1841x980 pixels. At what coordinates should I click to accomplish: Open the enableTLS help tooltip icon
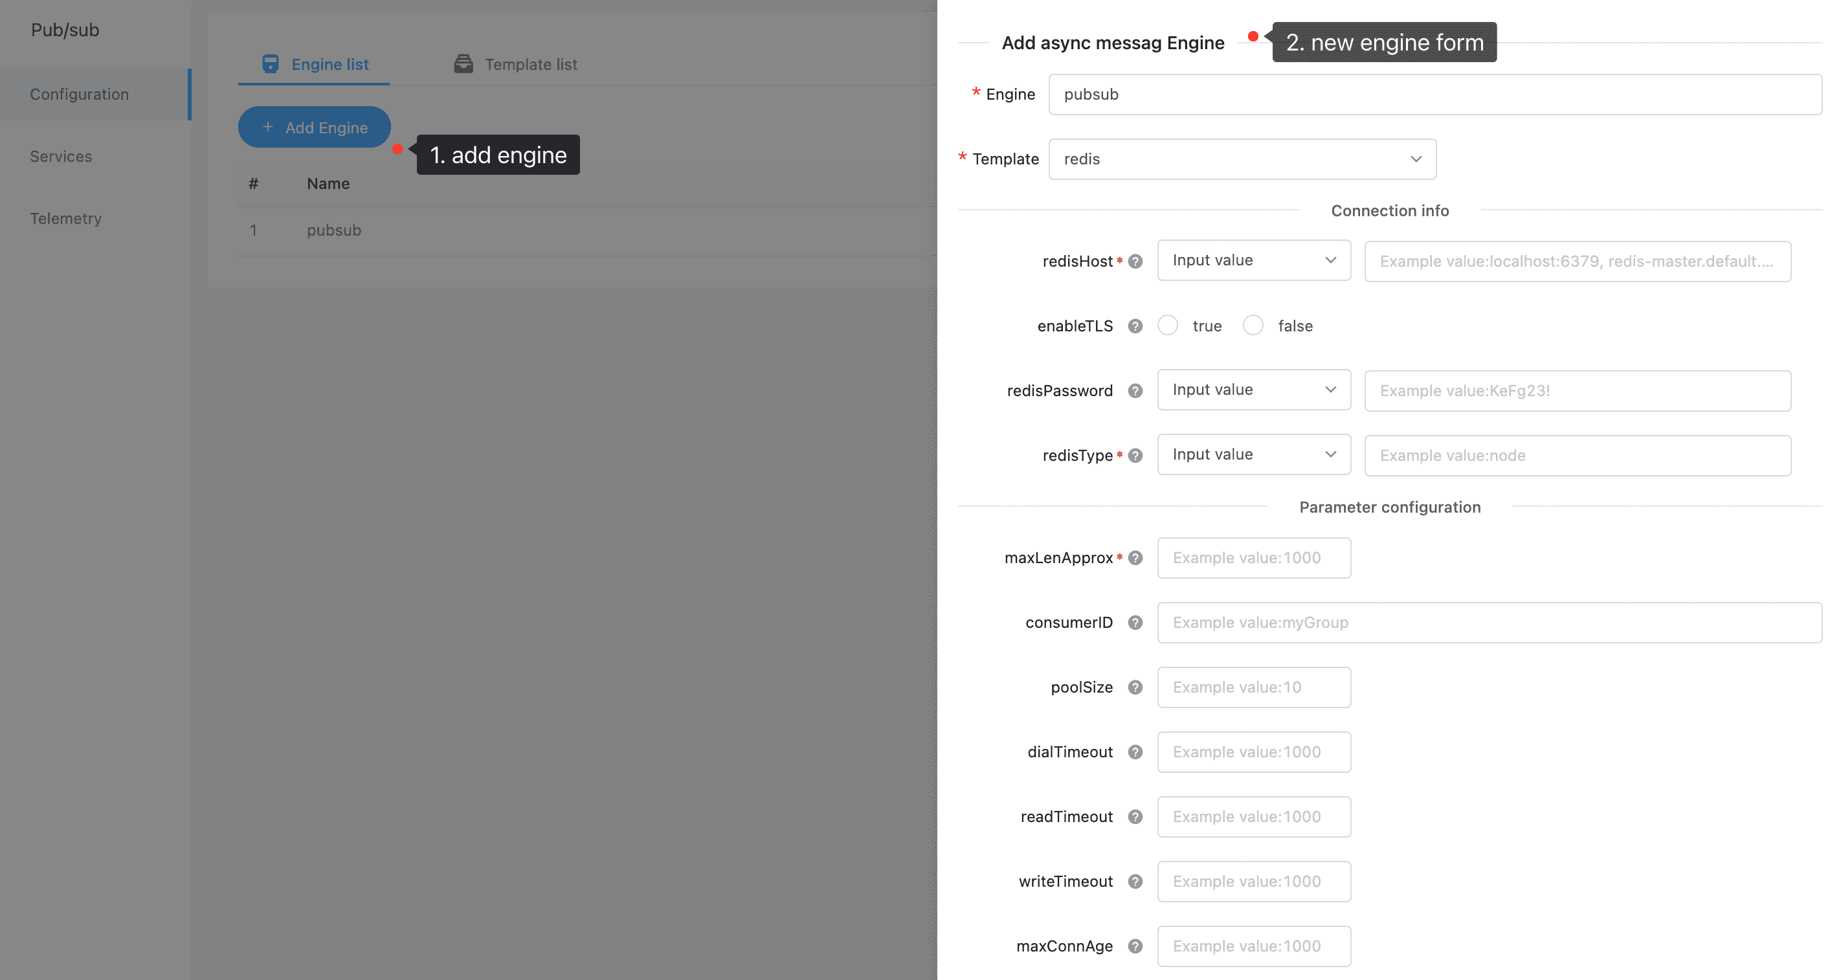(1135, 326)
